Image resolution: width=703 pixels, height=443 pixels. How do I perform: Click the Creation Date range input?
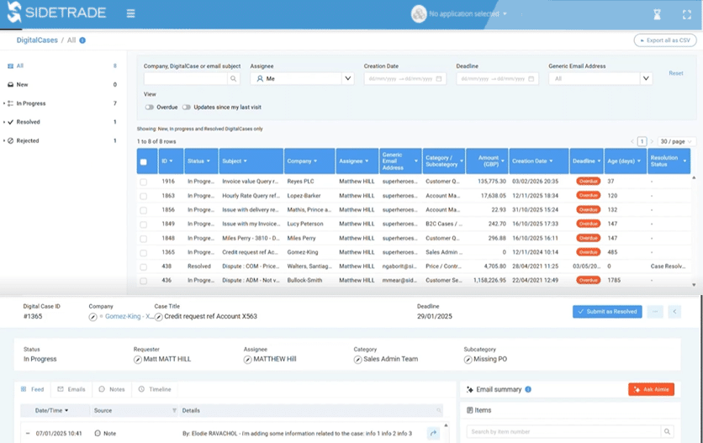404,79
